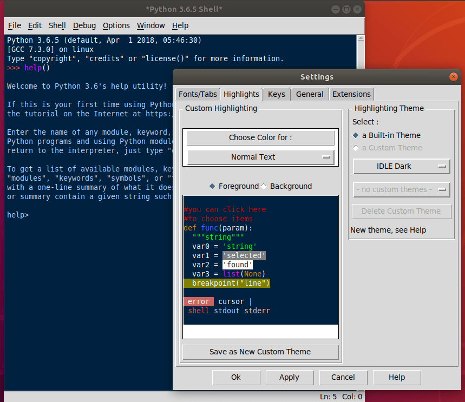The height and width of the screenshot is (402, 465).
Task: Switch to the Fonts/Tabs tab
Action: [x=198, y=94]
